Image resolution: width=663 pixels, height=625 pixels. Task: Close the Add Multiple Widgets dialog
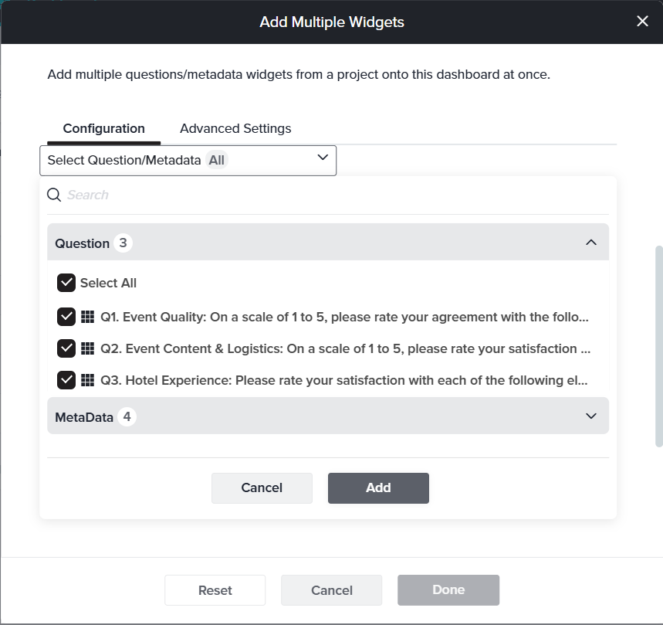tap(642, 22)
